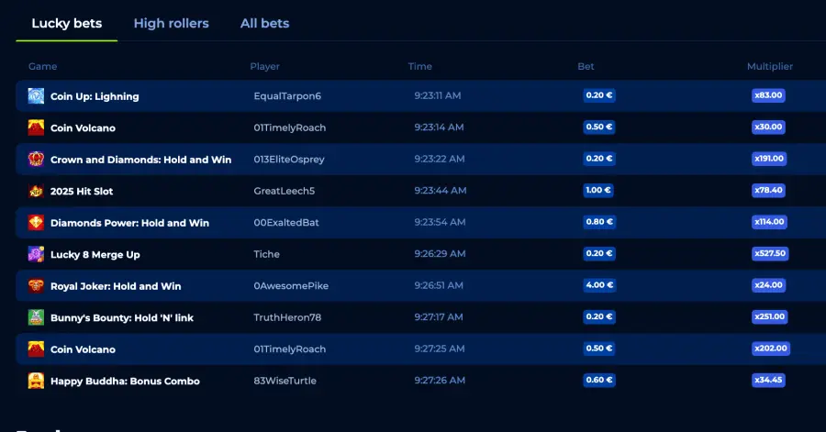Click the 9:27:17 AM time cell
826x432 pixels.
[439, 316]
